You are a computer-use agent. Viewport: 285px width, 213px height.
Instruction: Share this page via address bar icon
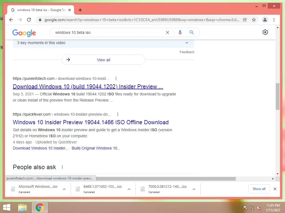click(x=245, y=20)
